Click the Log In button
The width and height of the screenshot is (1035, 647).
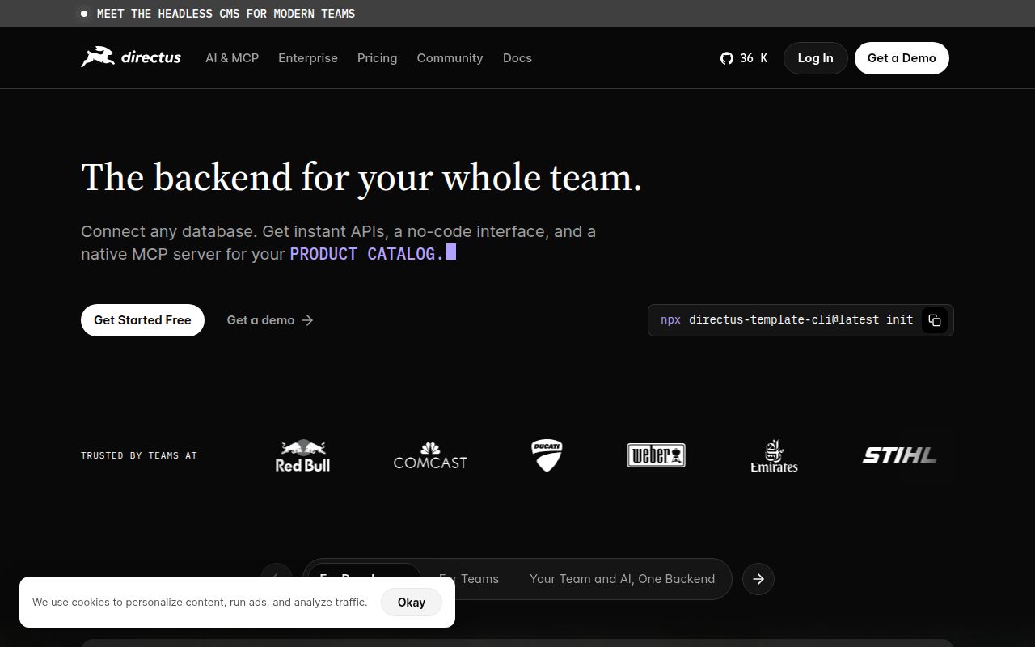tap(815, 58)
